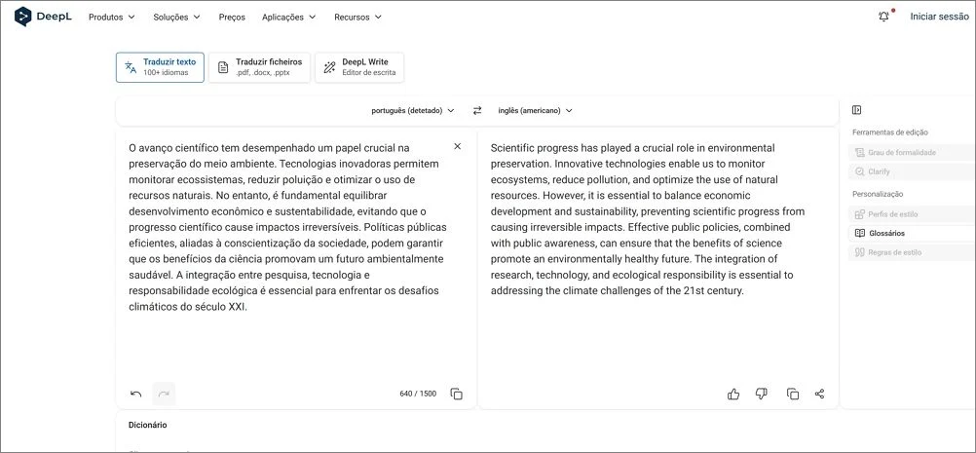Open the source language dropdown português

413,111
